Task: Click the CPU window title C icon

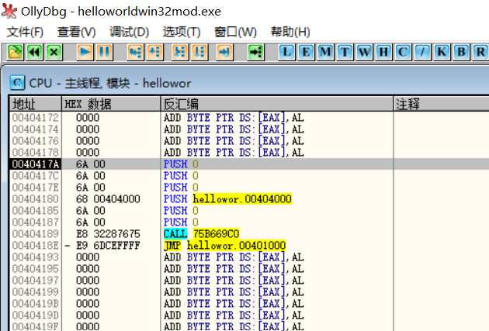Action: (17, 83)
